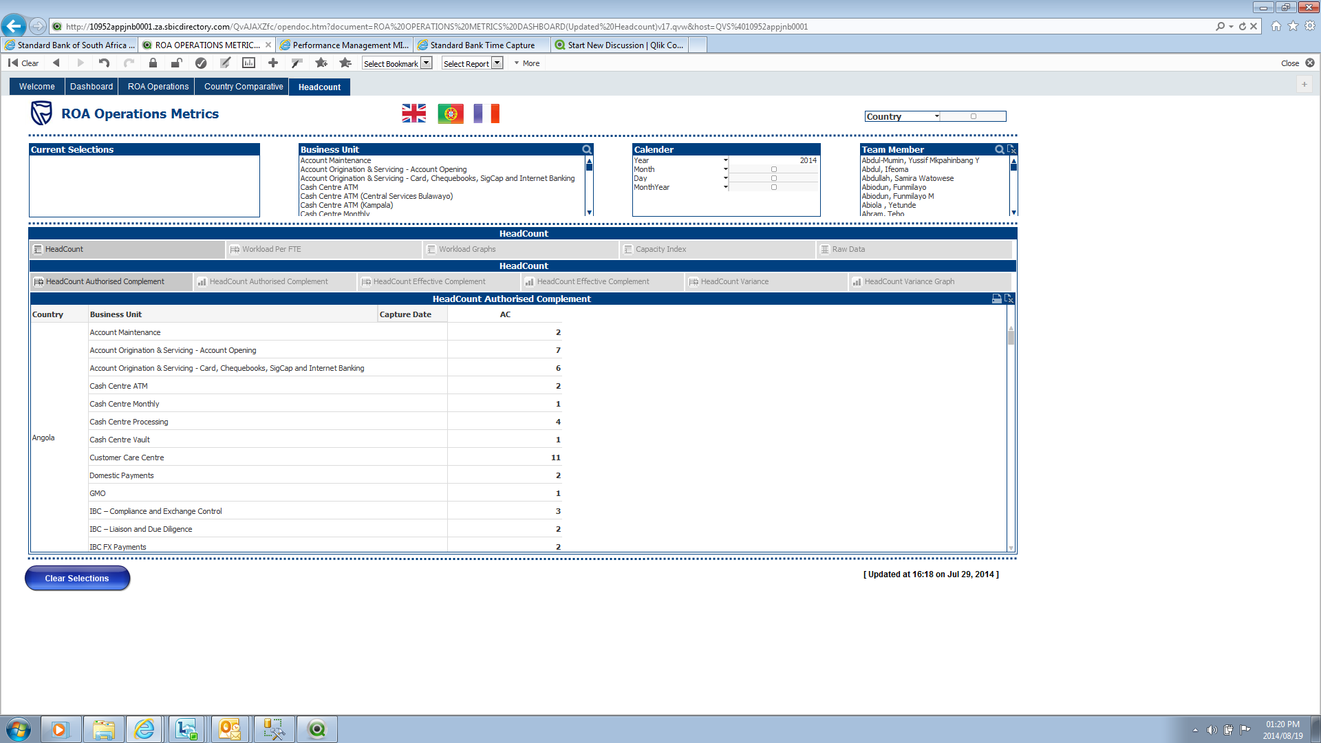Open the Dashboard sheet tab

(92, 87)
